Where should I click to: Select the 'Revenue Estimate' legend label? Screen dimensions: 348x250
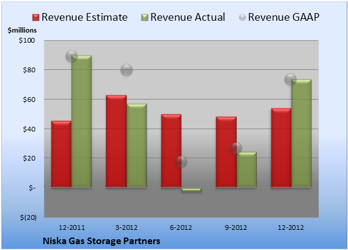[x=85, y=17]
